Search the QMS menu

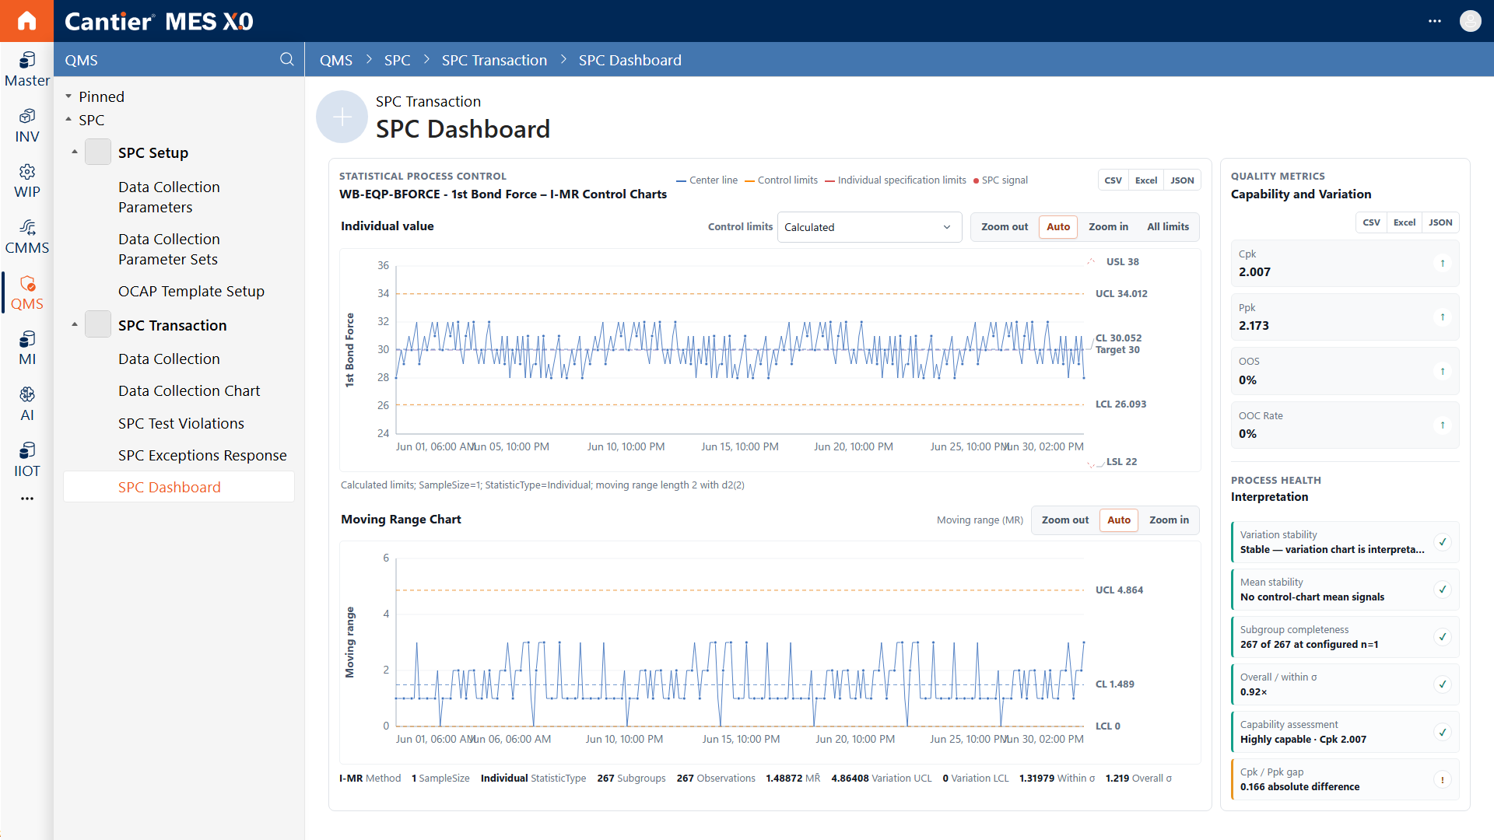tap(286, 60)
